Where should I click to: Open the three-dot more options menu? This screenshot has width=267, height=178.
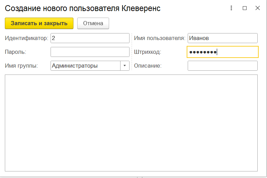231,8
